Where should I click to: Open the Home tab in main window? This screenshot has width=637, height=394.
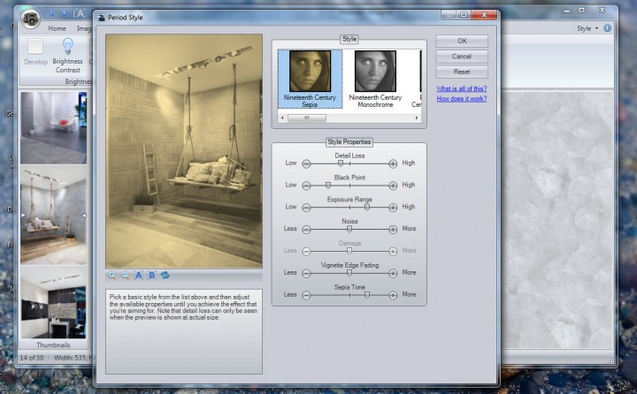(57, 28)
